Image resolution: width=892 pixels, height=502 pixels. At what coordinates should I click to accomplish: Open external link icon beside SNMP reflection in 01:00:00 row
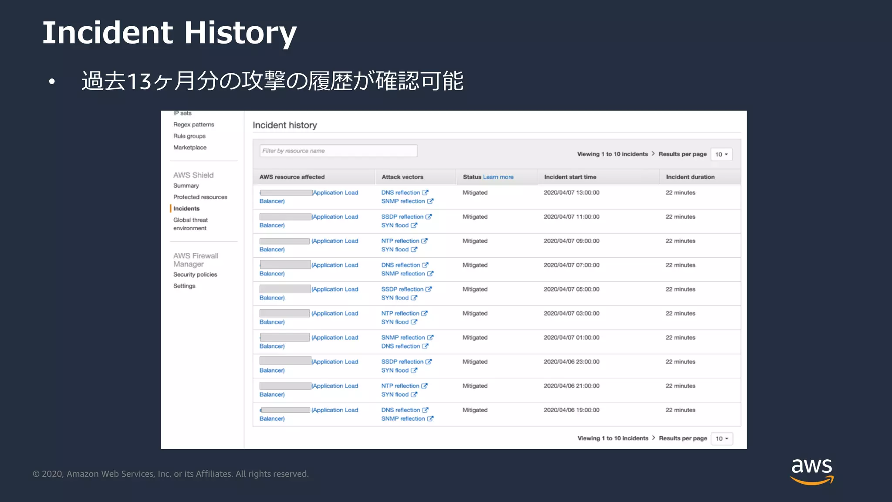[x=430, y=337]
